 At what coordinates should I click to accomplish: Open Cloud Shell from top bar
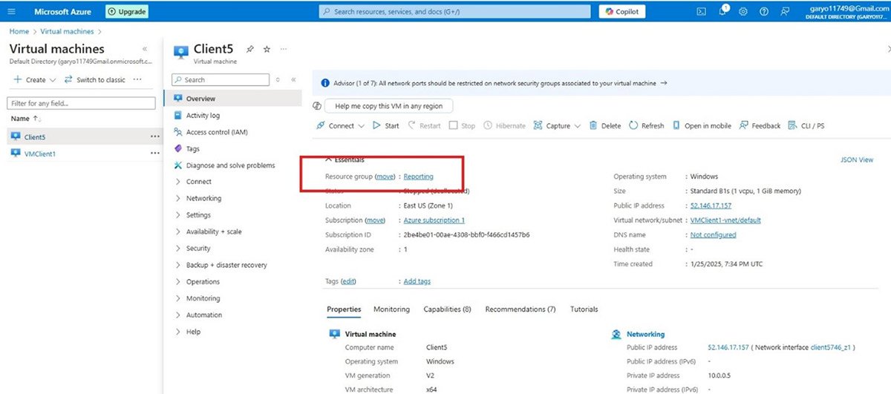tap(701, 11)
